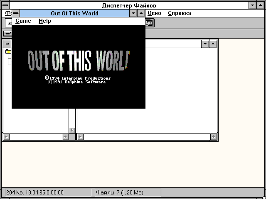Viewport: 266px width, 199px height.
Task: Minimize the directory child window in File Manager
Action: tap(205, 44)
